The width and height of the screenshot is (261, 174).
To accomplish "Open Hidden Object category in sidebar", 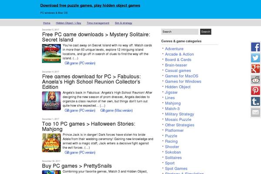I will point(177,87).
